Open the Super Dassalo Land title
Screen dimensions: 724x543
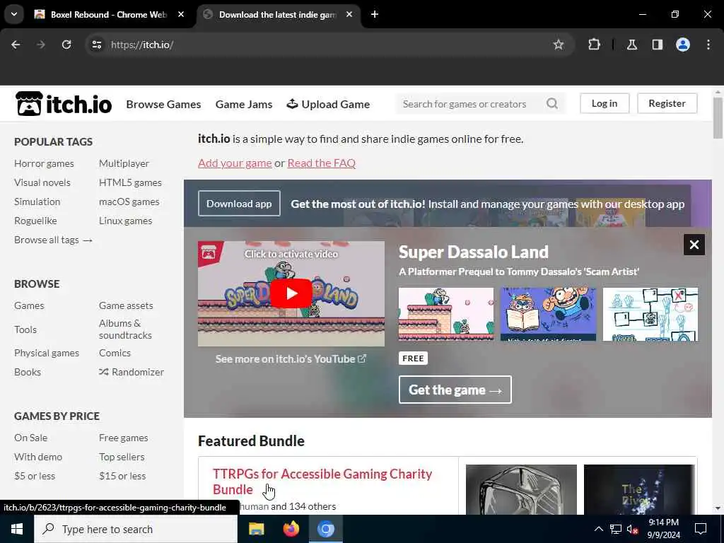tap(473, 252)
